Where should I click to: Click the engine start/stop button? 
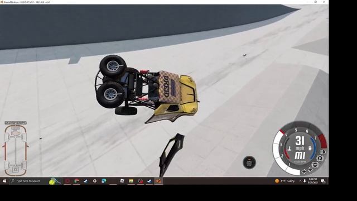coord(249,162)
